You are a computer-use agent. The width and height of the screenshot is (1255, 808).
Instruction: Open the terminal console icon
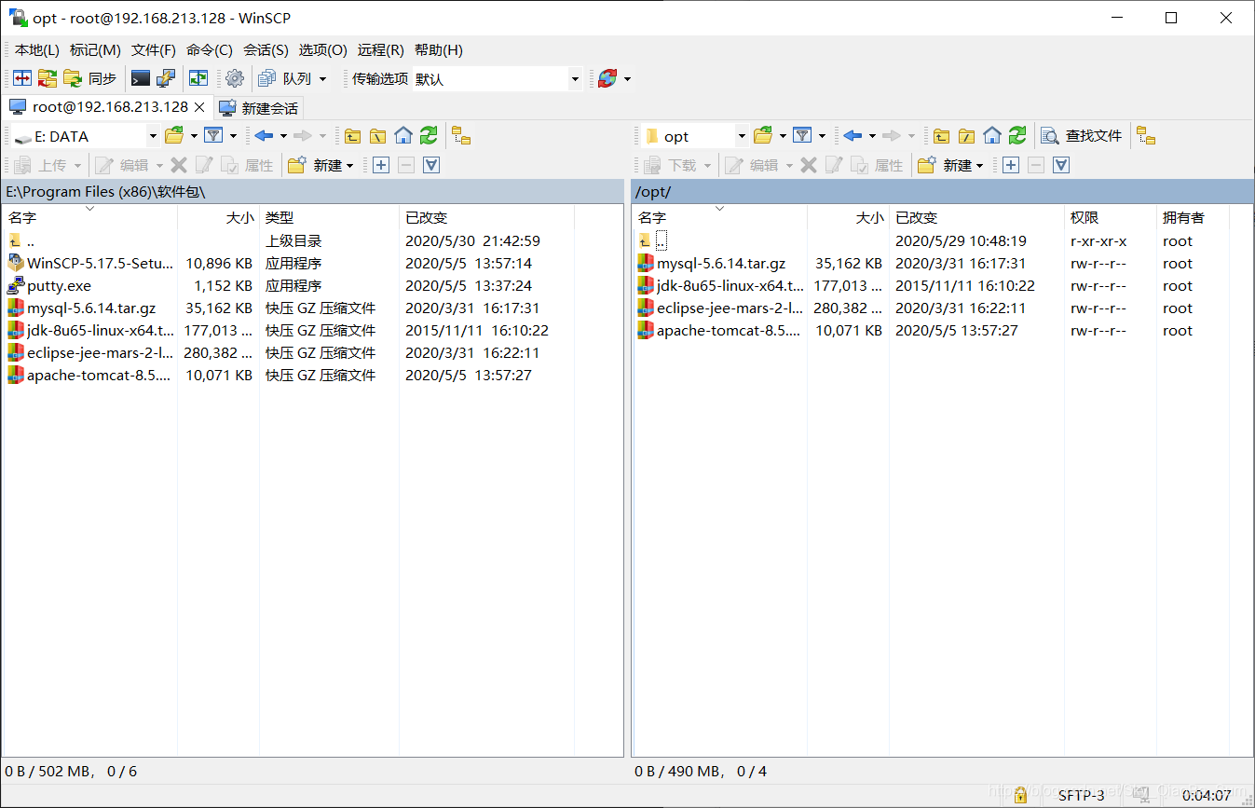click(x=141, y=78)
